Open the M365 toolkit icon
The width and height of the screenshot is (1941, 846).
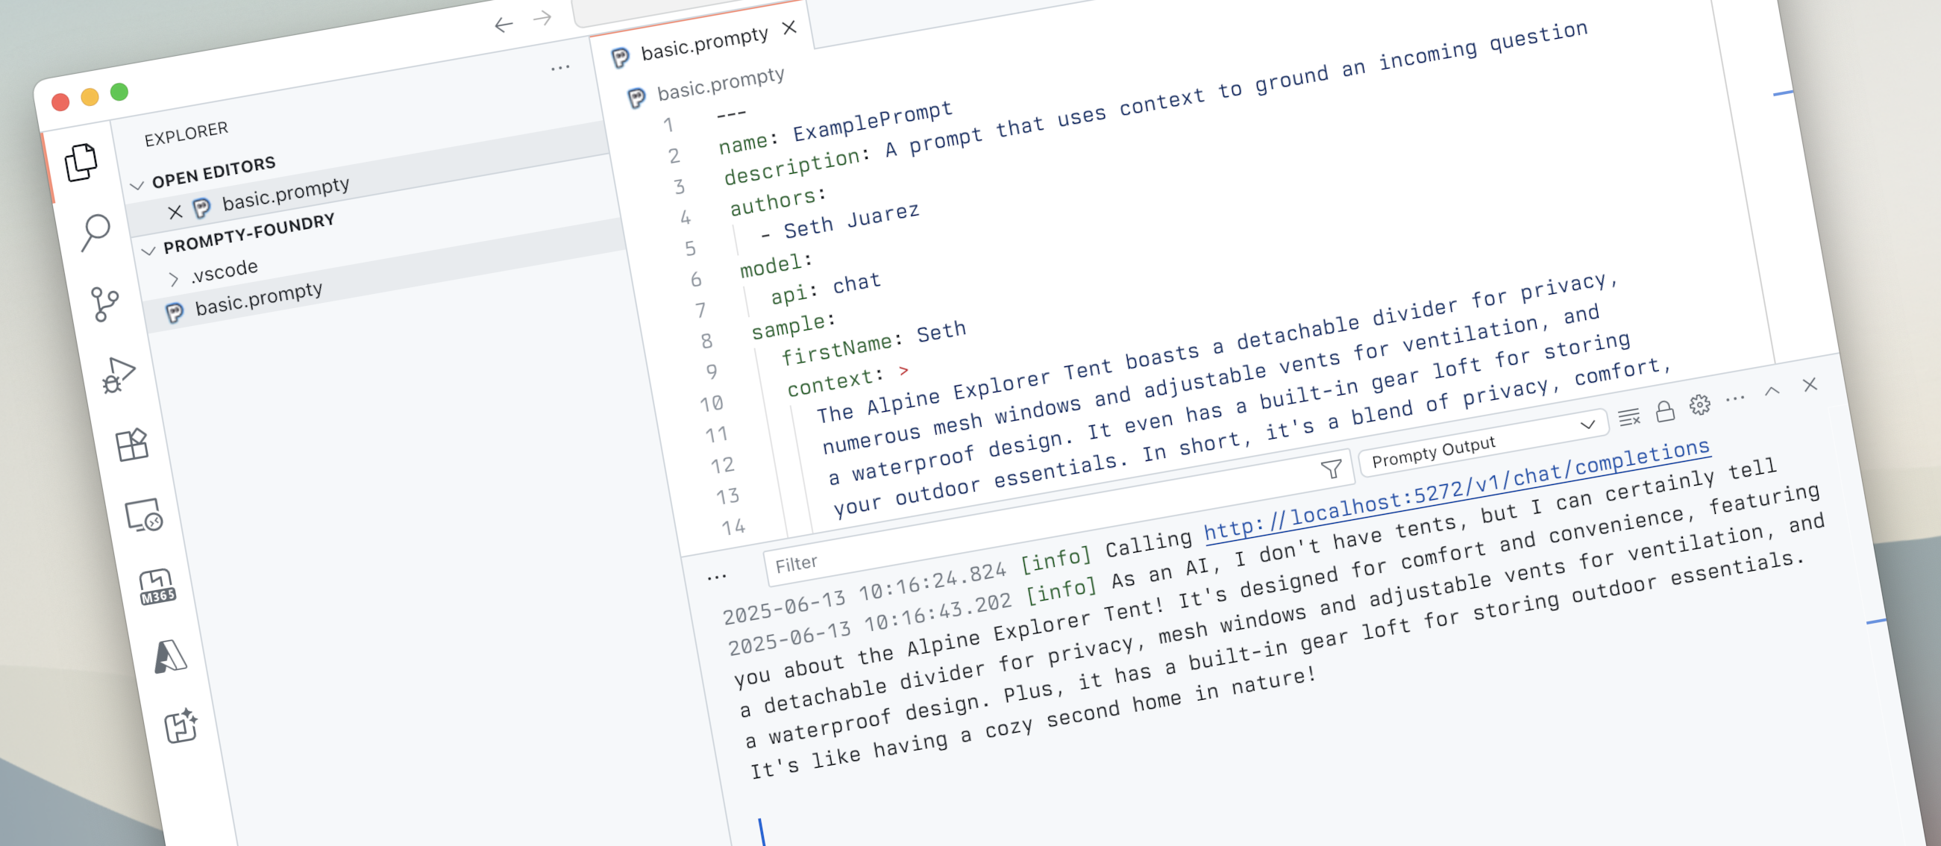click(x=157, y=587)
